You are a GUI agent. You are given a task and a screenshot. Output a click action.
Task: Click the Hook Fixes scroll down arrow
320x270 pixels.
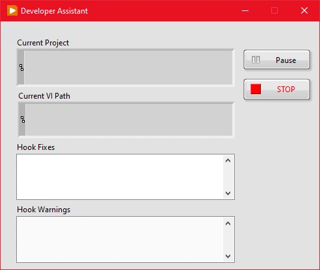(x=228, y=193)
